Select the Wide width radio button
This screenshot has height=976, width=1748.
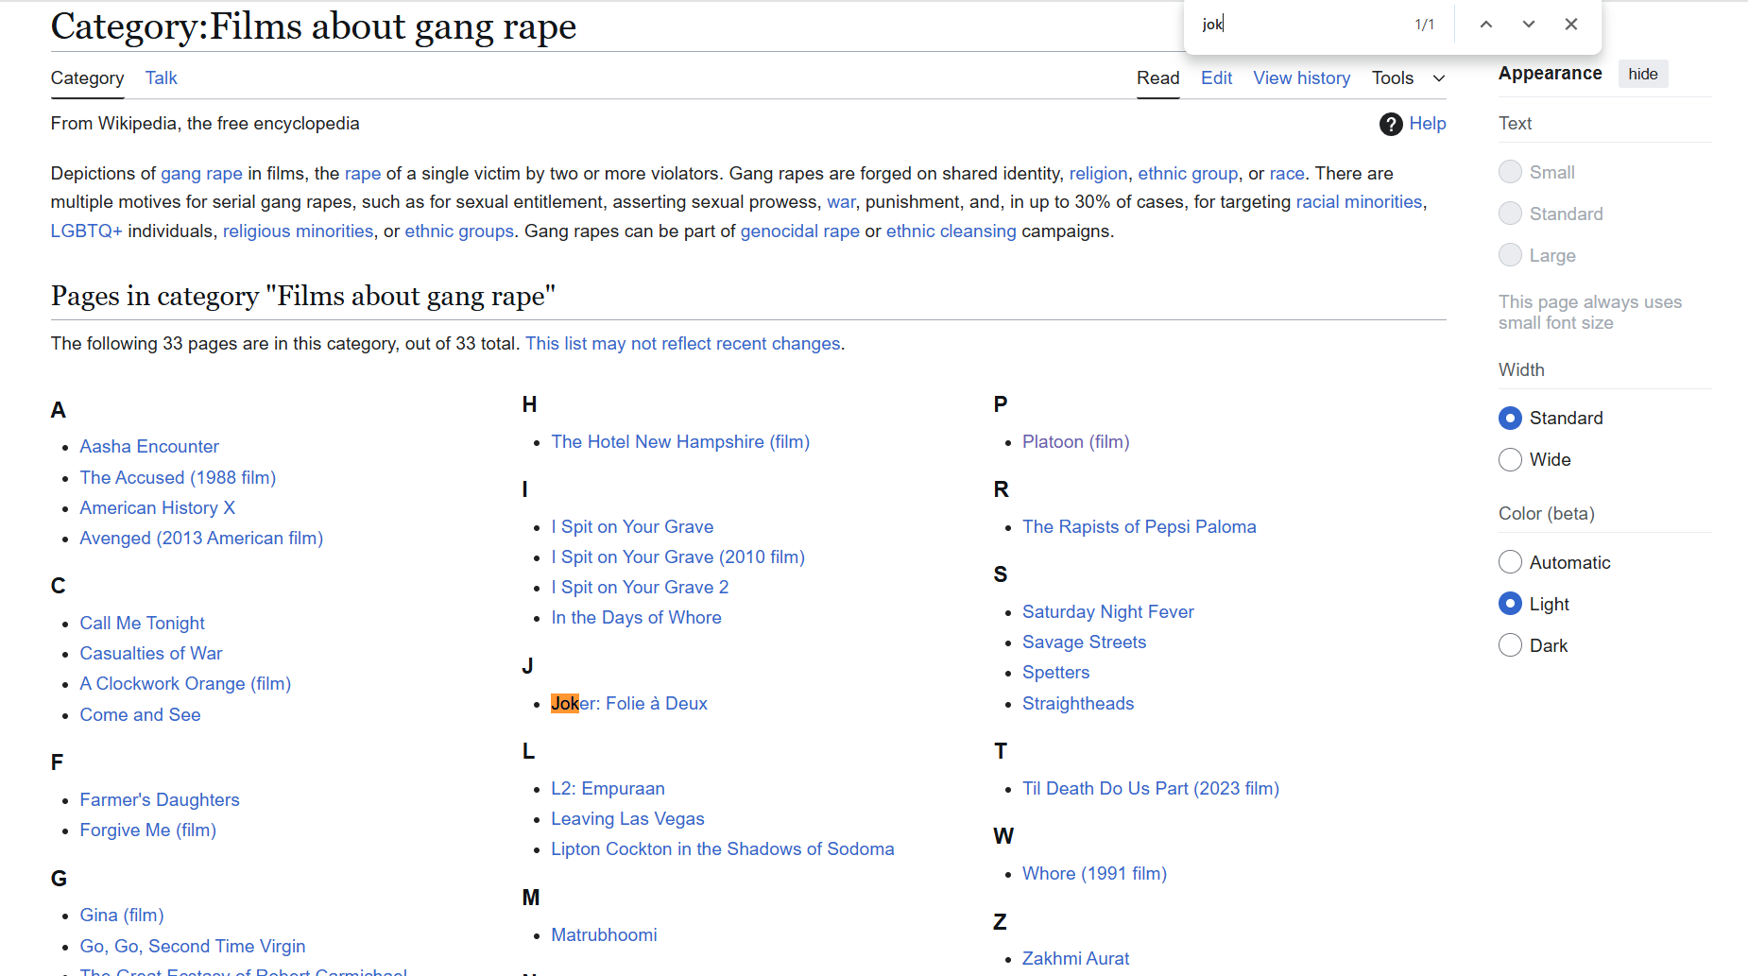pyautogui.click(x=1510, y=459)
